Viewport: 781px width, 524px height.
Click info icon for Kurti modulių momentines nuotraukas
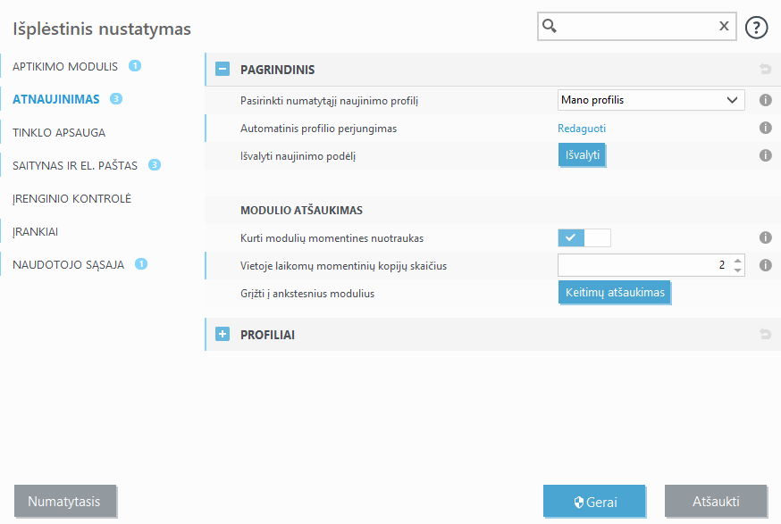(x=765, y=238)
